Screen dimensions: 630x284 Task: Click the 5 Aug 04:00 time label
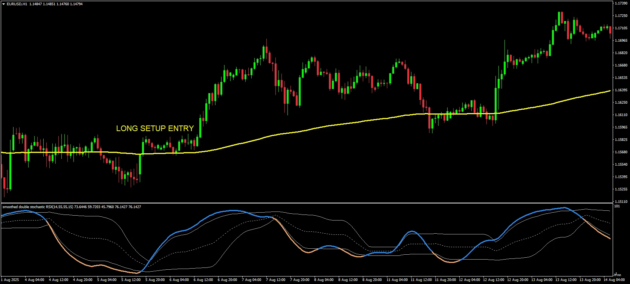[x=107, y=280]
